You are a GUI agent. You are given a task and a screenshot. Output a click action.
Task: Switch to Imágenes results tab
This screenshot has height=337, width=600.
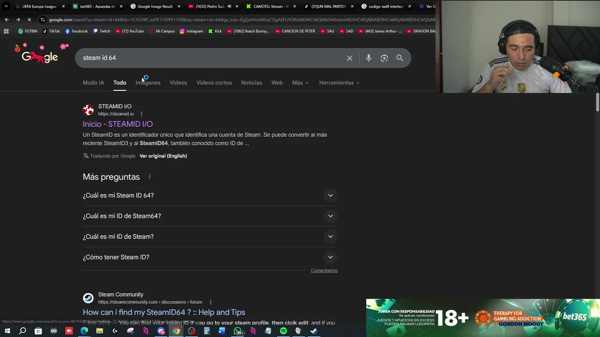[x=148, y=83]
